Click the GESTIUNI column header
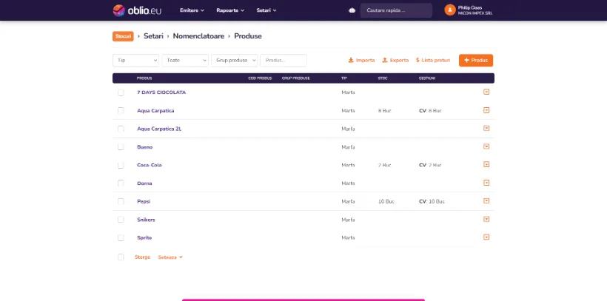Viewport: 607px width, 301px height. pyautogui.click(x=427, y=78)
